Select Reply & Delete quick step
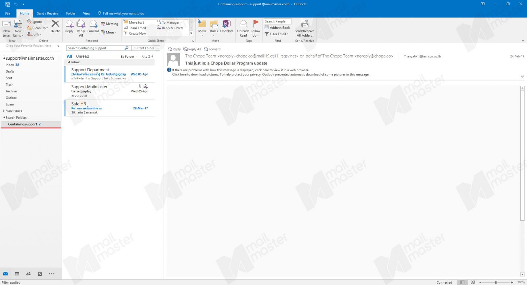 (170, 28)
